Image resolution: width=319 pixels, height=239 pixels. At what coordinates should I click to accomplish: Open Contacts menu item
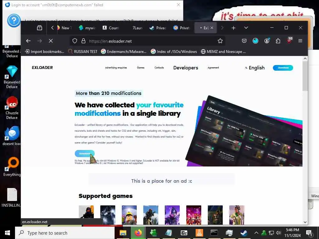click(x=159, y=68)
